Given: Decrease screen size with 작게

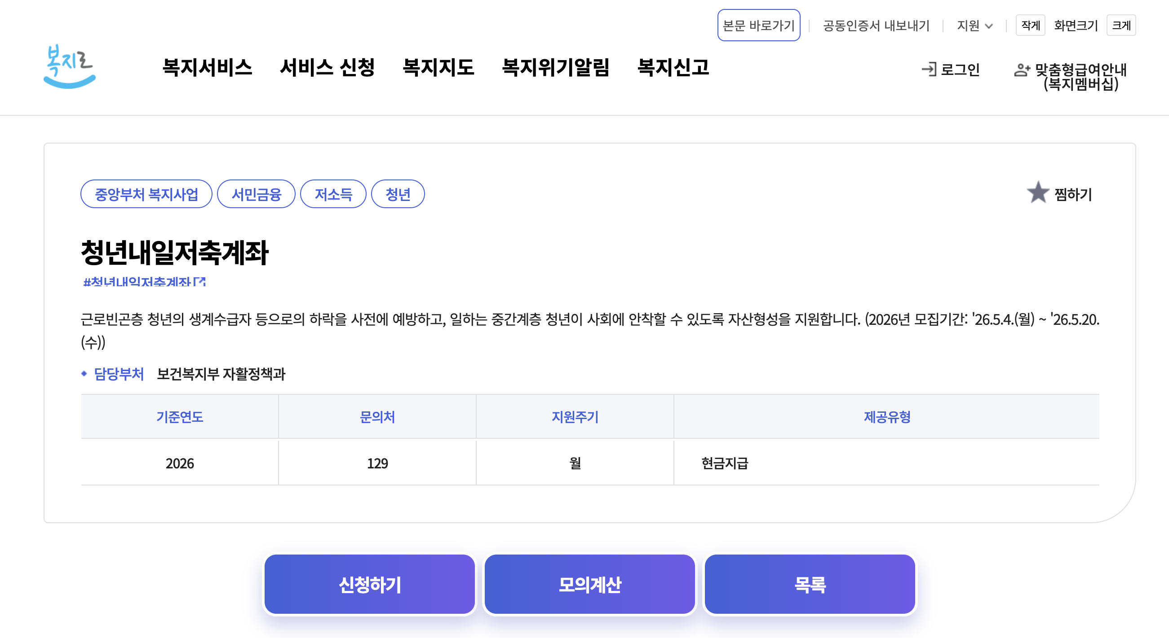Looking at the screenshot, I should pos(1030,26).
